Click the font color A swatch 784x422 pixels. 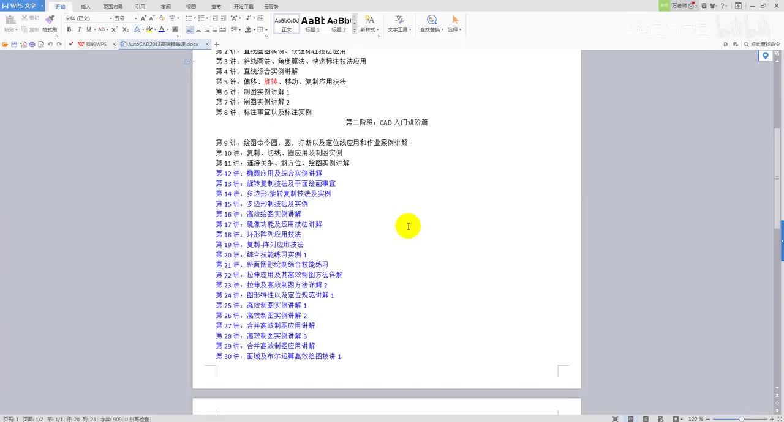click(161, 29)
